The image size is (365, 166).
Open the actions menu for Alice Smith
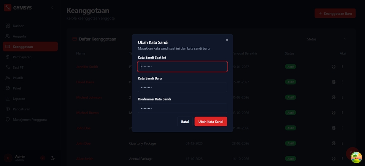342,159
